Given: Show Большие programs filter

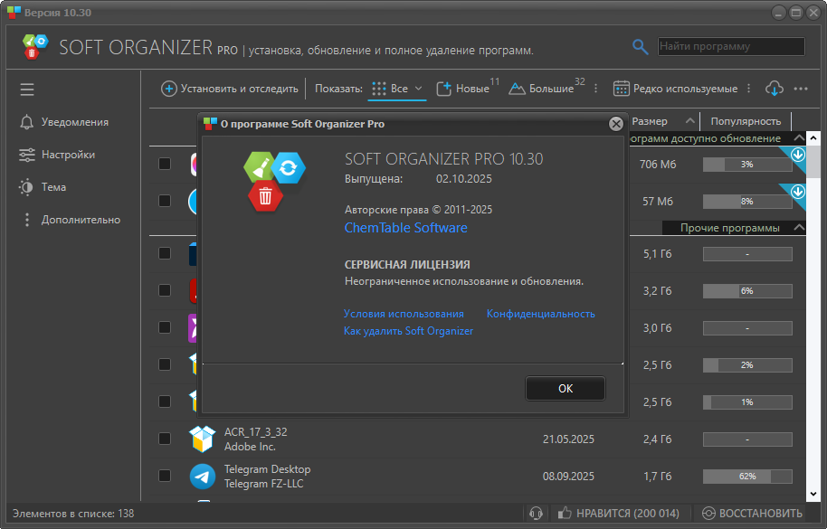Looking at the screenshot, I should (x=542, y=89).
